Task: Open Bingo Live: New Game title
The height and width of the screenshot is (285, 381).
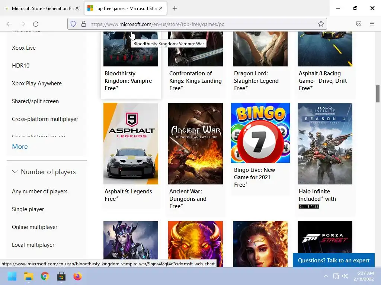Action: click(254, 174)
